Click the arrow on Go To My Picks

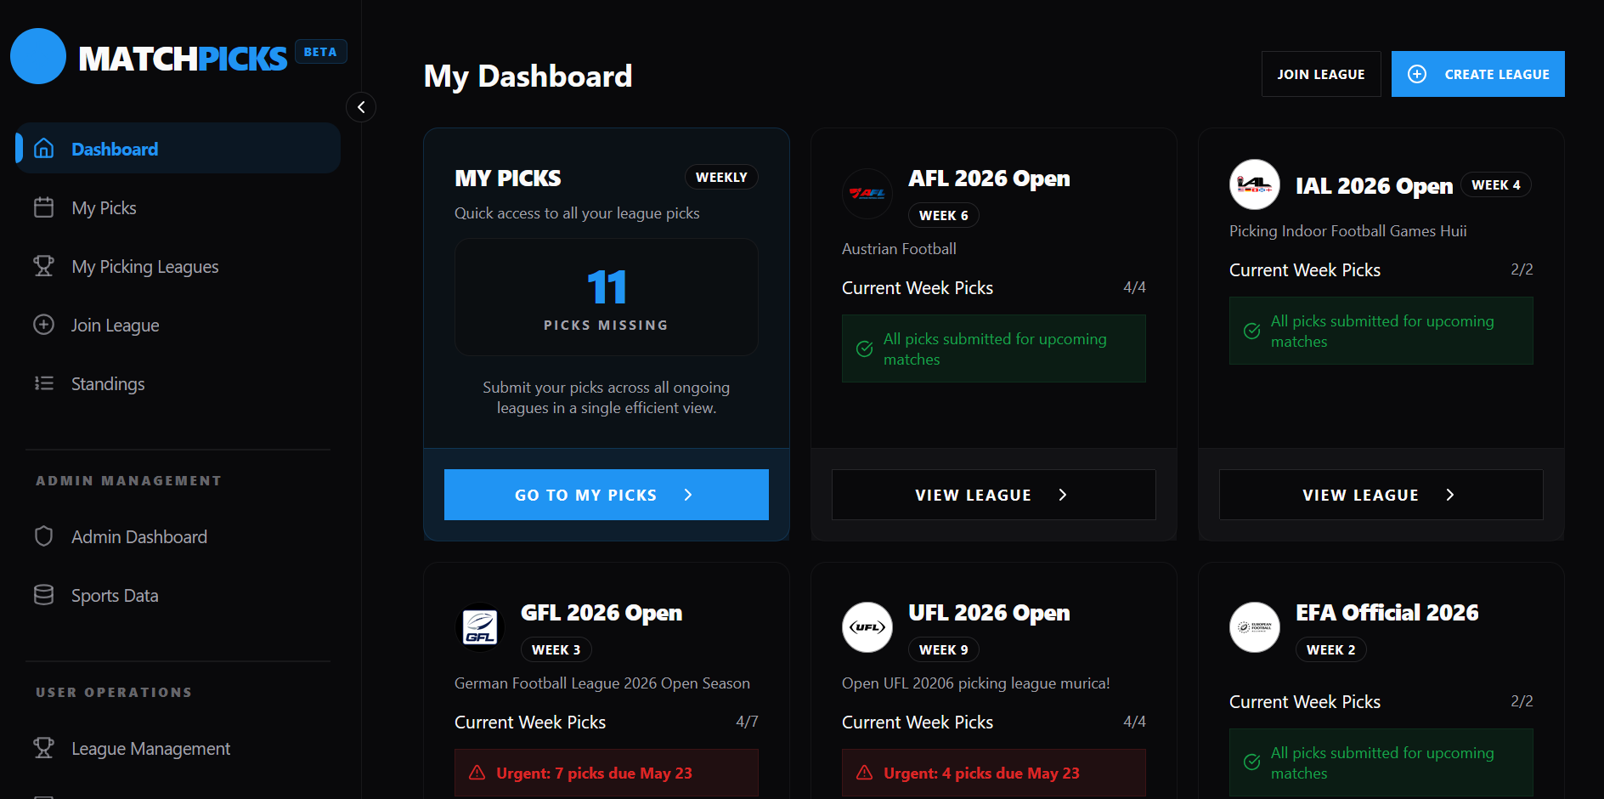point(688,495)
